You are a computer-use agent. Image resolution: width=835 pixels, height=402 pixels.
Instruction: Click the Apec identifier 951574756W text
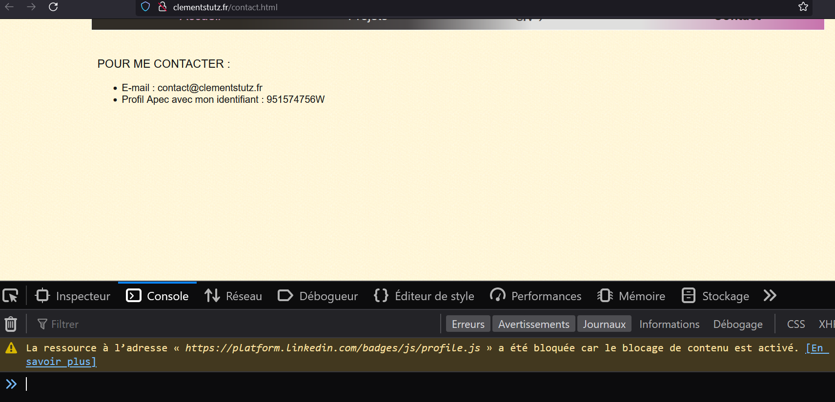[x=295, y=99]
